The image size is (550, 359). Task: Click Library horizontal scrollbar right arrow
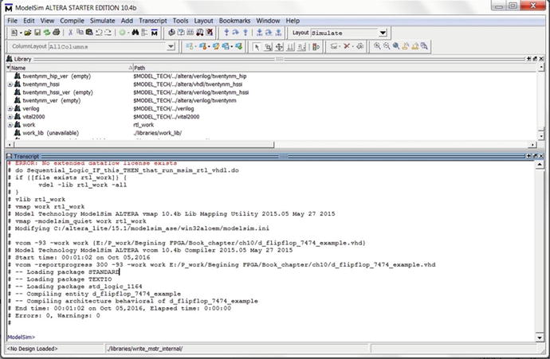coord(532,144)
